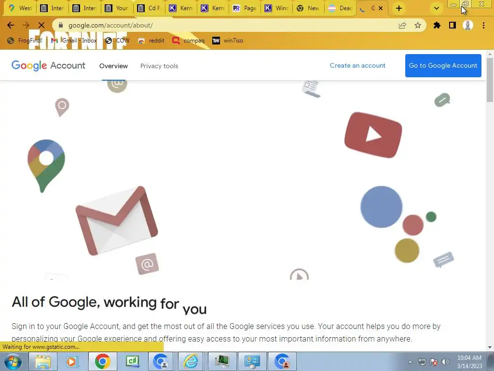Bookmark this page with the star icon

tap(418, 25)
